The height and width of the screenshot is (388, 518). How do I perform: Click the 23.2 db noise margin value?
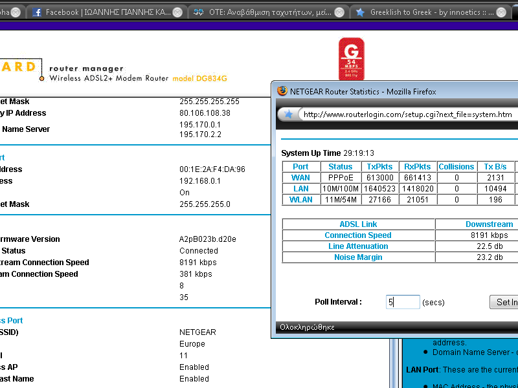490,257
